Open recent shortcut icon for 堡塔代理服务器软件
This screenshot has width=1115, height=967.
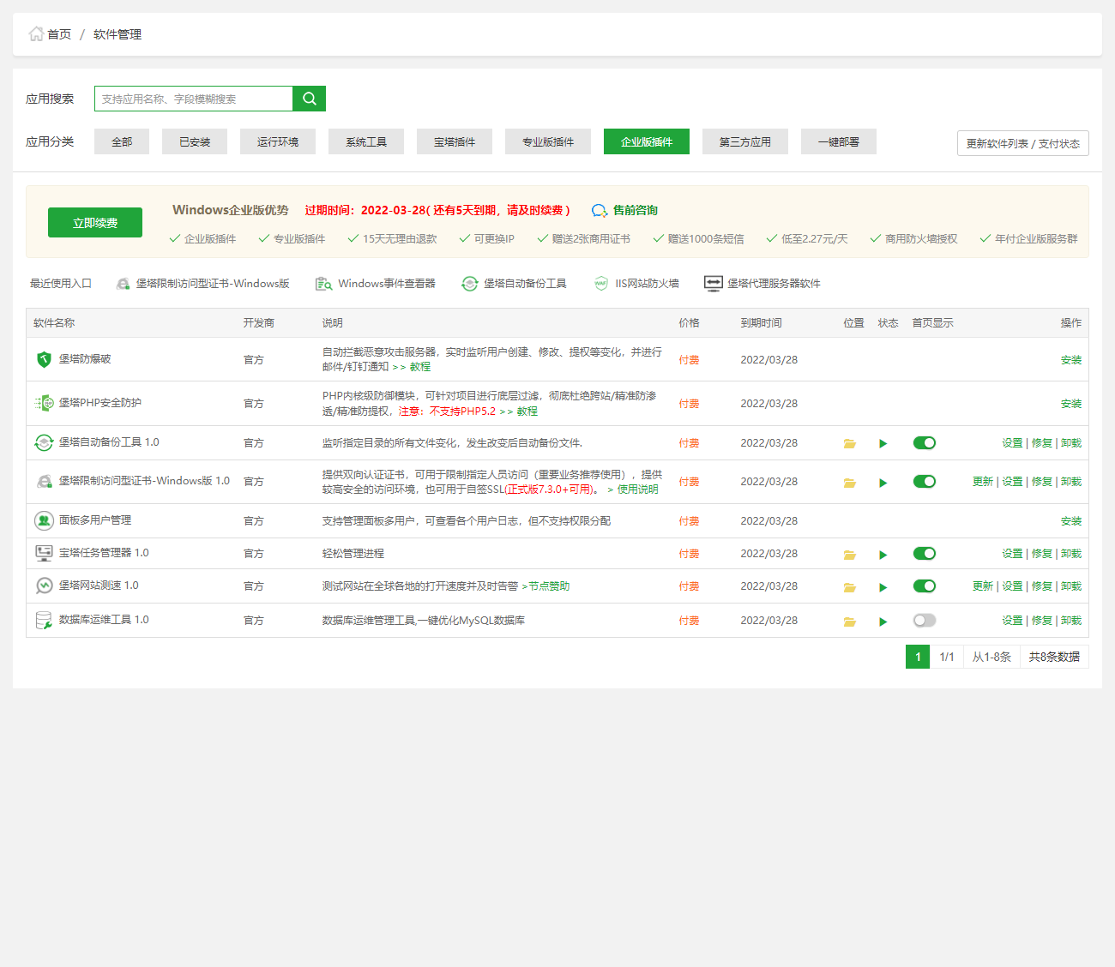click(714, 284)
